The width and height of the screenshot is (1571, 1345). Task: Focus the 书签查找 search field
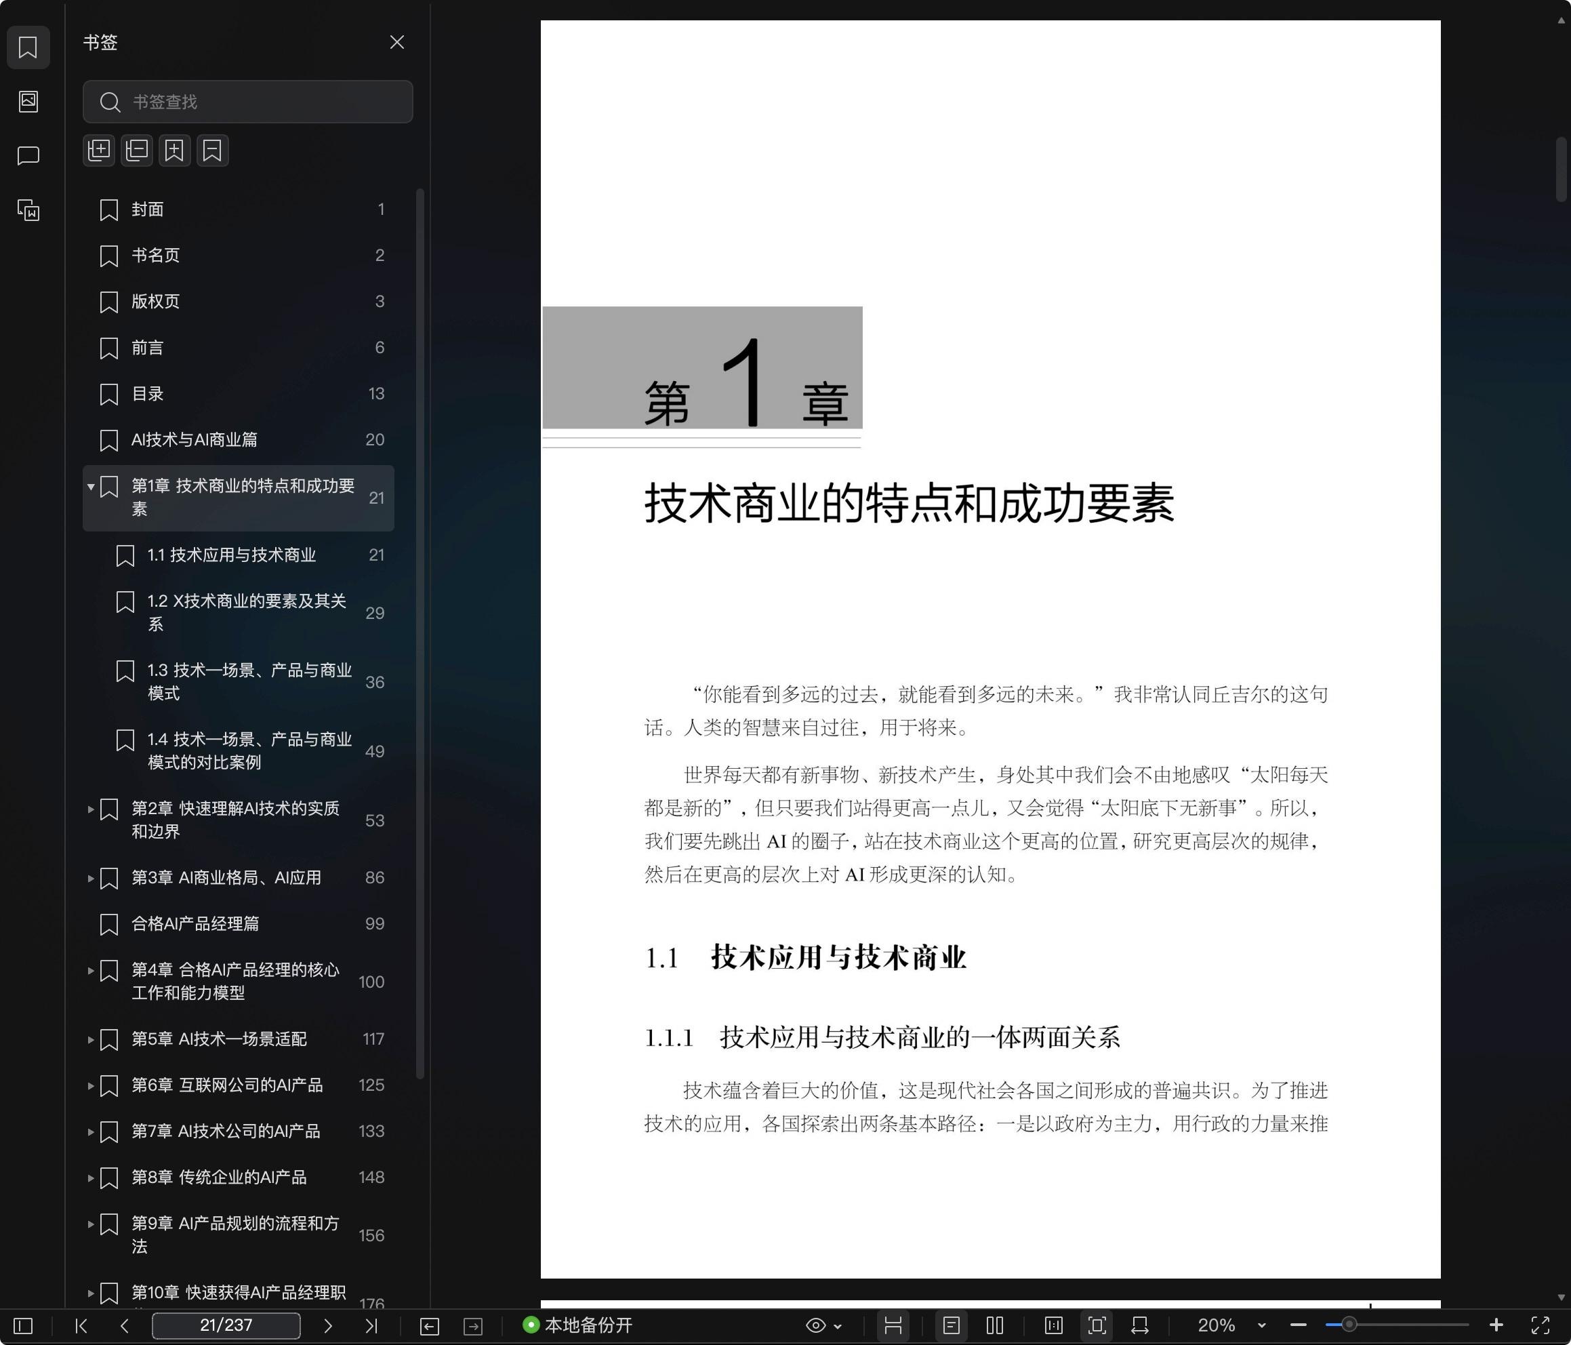(x=248, y=102)
